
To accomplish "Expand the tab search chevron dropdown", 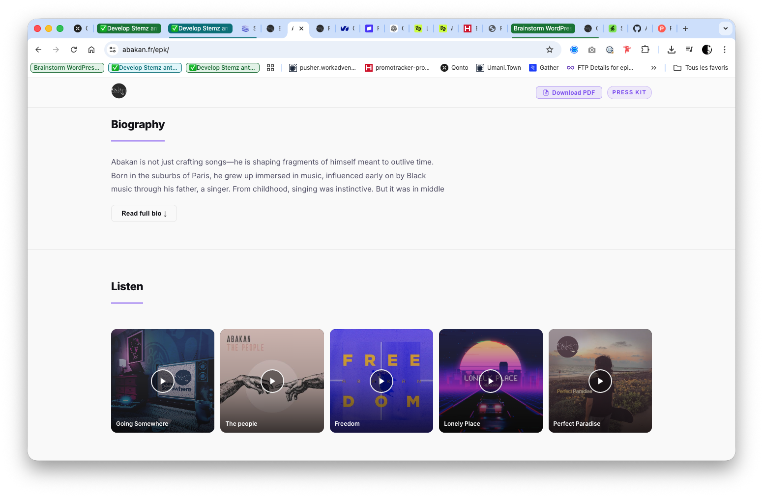I will (726, 28).
